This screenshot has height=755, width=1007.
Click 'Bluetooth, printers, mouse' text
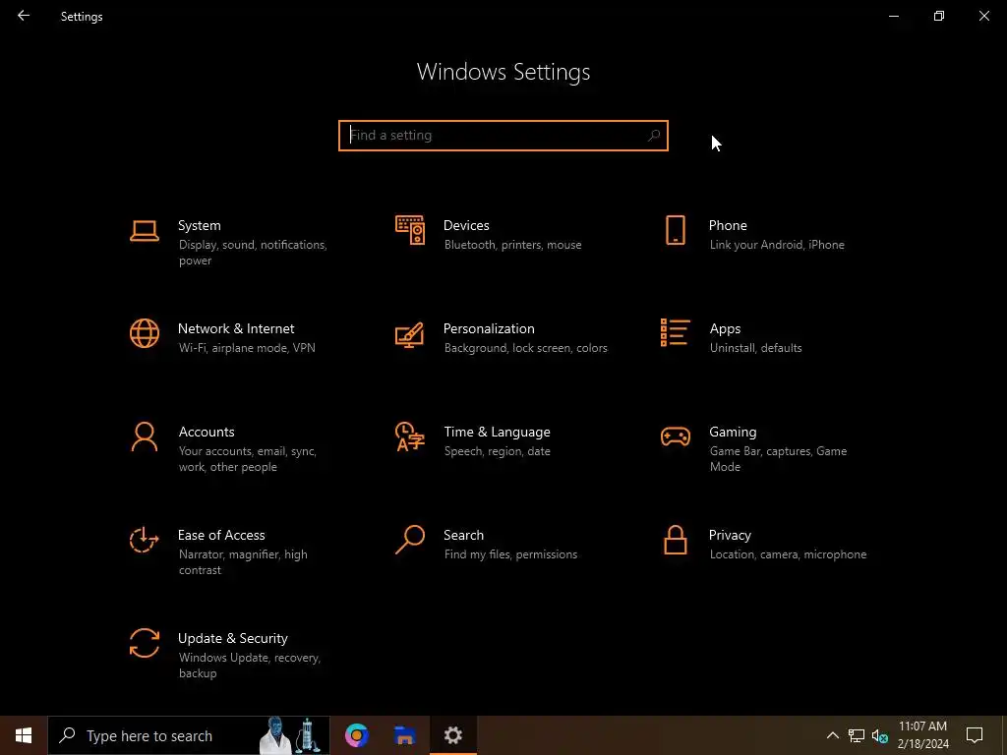512,245
